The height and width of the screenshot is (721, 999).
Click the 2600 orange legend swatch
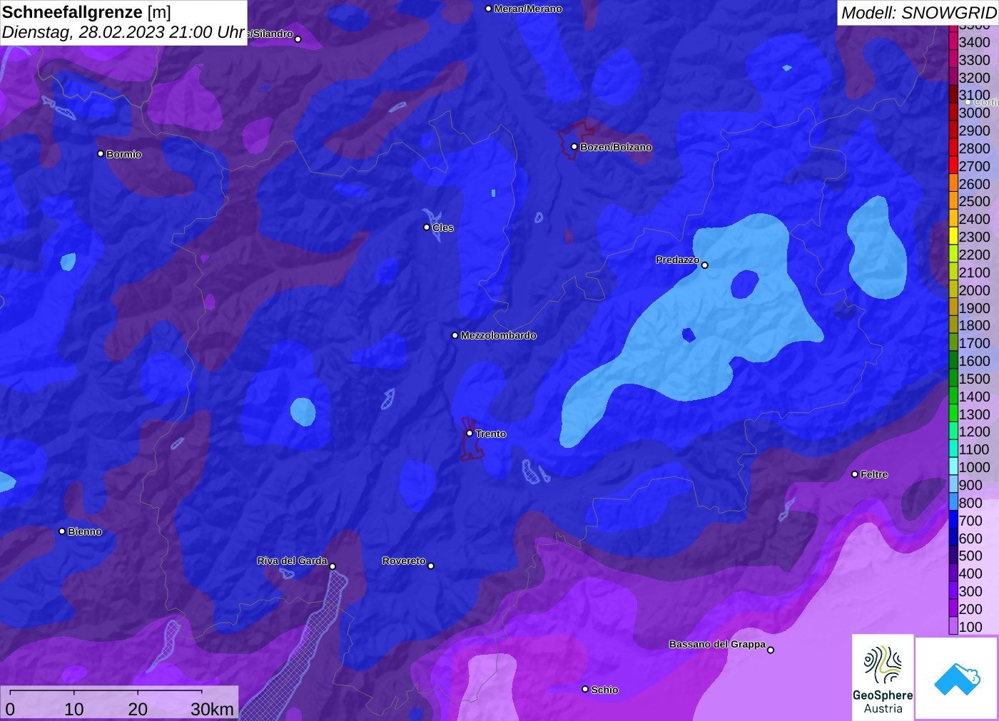click(x=953, y=184)
